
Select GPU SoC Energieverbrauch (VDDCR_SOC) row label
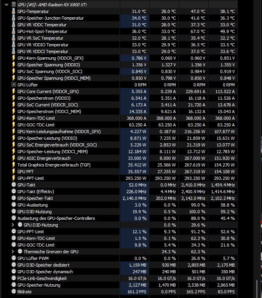click(57, 145)
